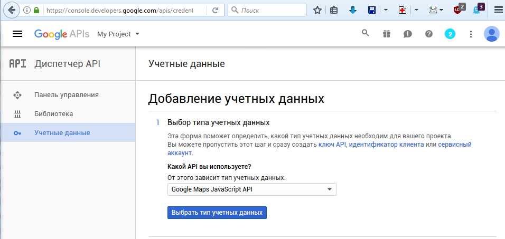This screenshot has width=505, height=239.
Task: Click the blue floppy disk save icon
Action: click(372, 11)
